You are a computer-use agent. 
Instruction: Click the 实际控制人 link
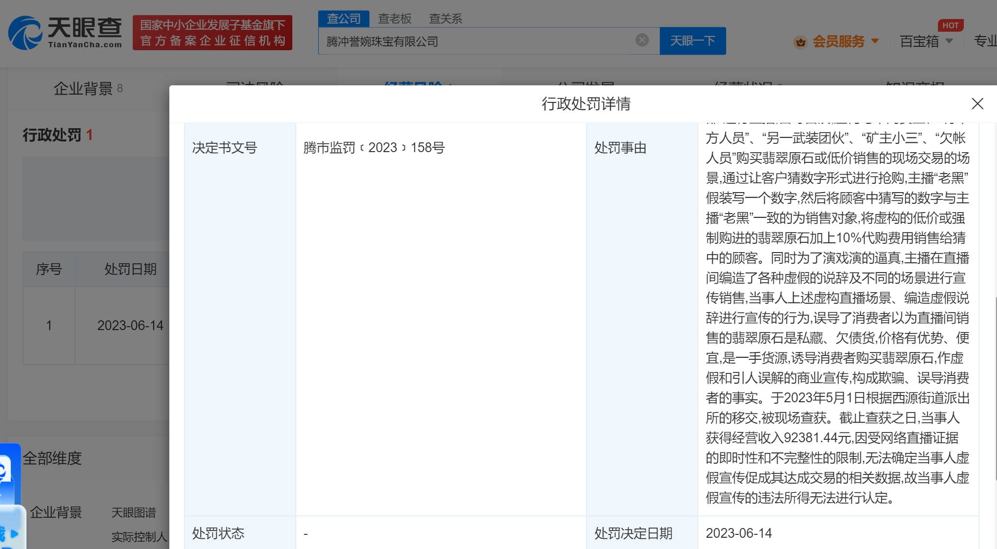click(x=139, y=537)
